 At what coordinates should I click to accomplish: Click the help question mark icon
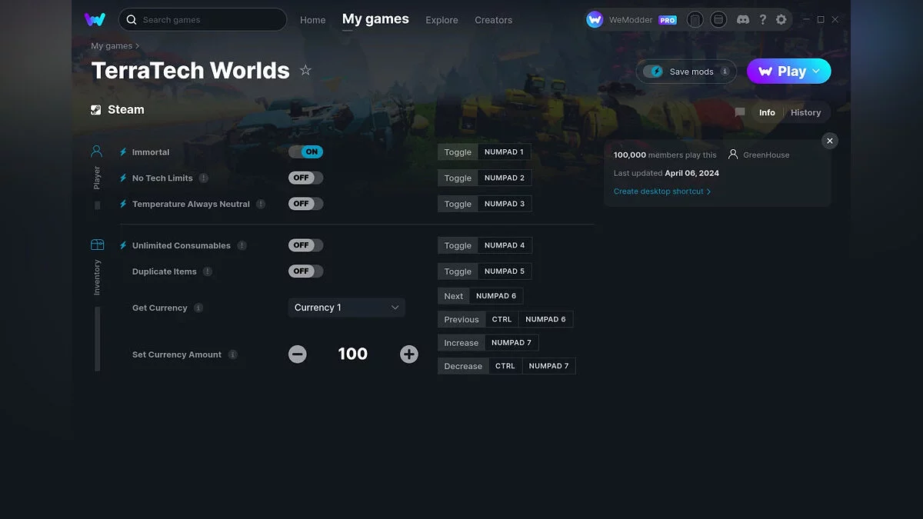(763, 19)
